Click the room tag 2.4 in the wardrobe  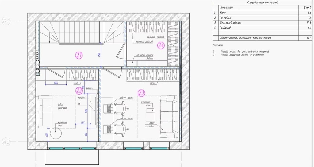tap(161, 46)
